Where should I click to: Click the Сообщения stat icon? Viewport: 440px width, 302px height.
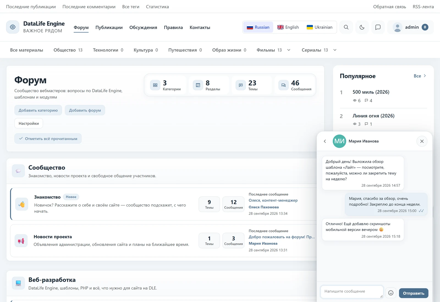(284, 85)
